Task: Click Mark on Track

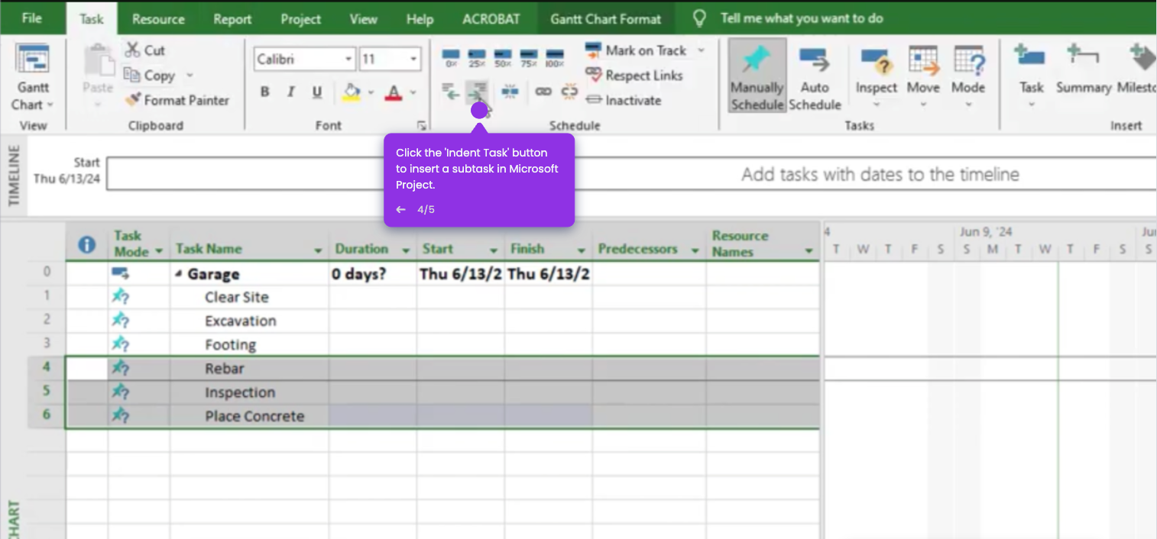Action: pyautogui.click(x=637, y=50)
